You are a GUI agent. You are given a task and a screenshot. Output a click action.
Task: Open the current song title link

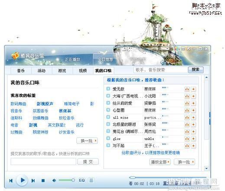pos(177,184)
